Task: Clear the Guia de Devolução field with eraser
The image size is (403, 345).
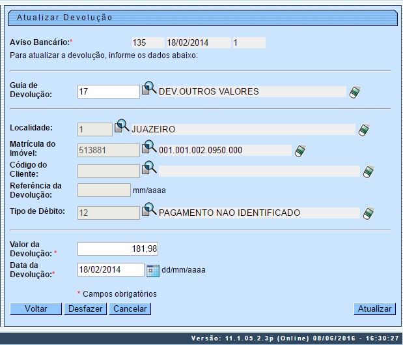Action: 355,92
